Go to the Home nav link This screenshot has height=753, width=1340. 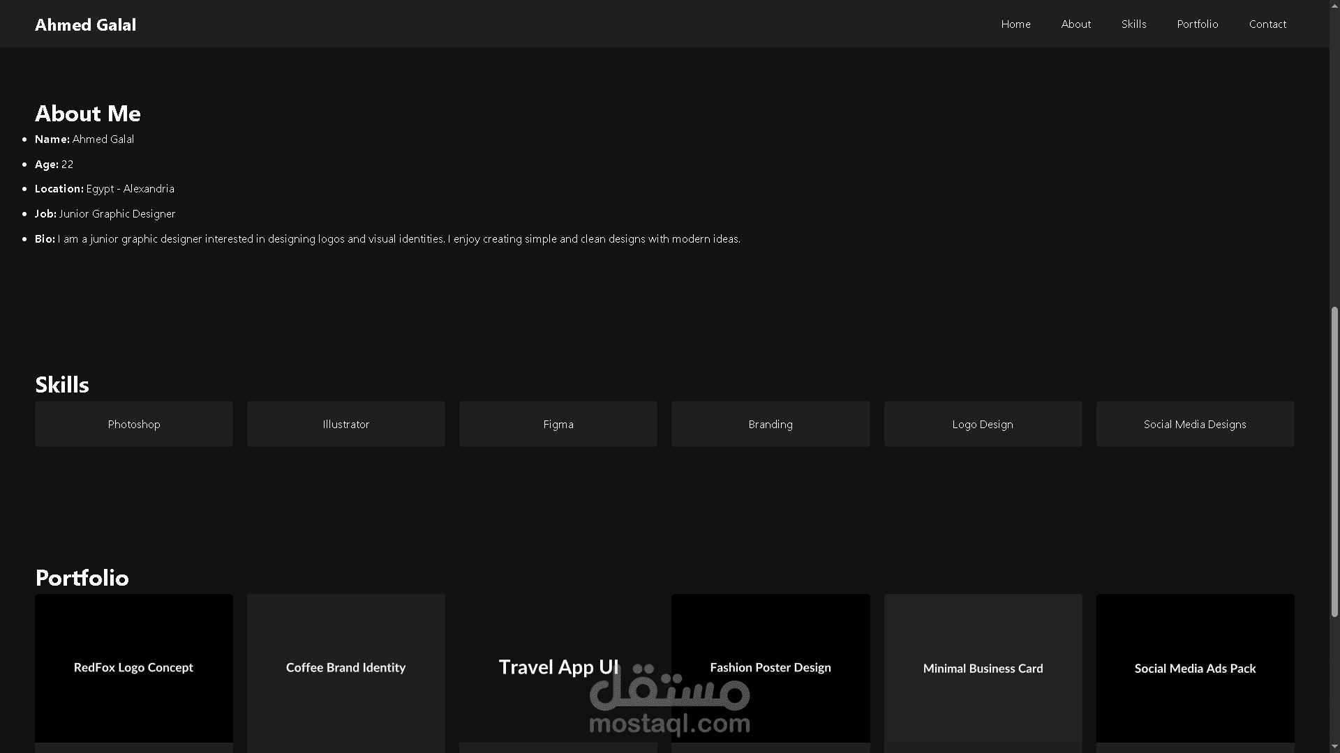pyautogui.click(x=1015, y=24)
